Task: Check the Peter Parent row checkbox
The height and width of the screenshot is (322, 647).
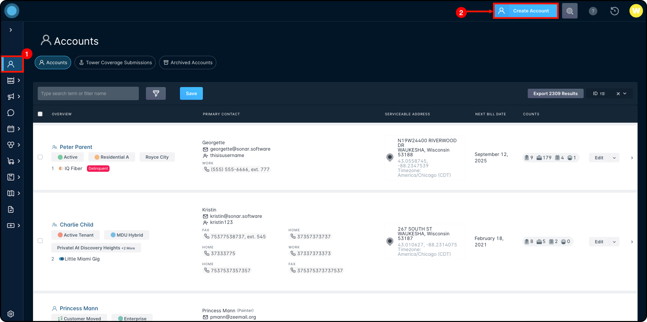Action: point(40,157)
